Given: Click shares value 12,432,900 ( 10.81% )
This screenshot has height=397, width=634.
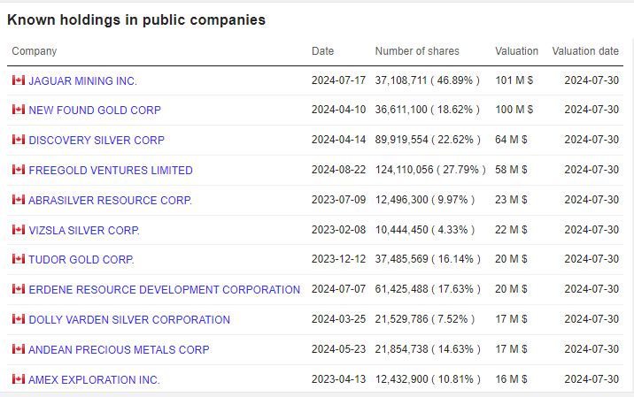Looking at the screenshot, I should point(428,379).
